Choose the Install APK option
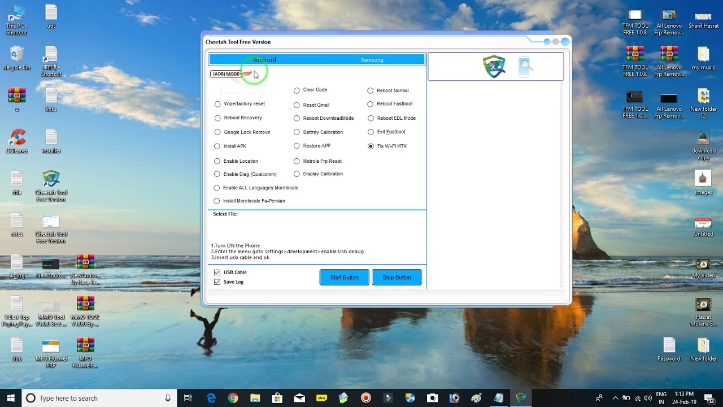The image size is (723, 407). (217, 146)
